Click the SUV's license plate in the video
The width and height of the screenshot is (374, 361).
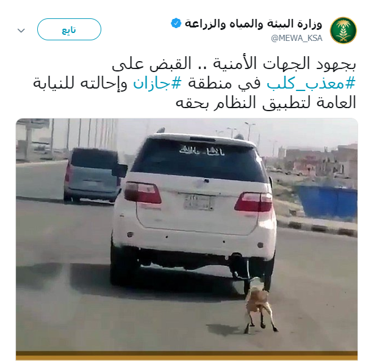(198, 202)
